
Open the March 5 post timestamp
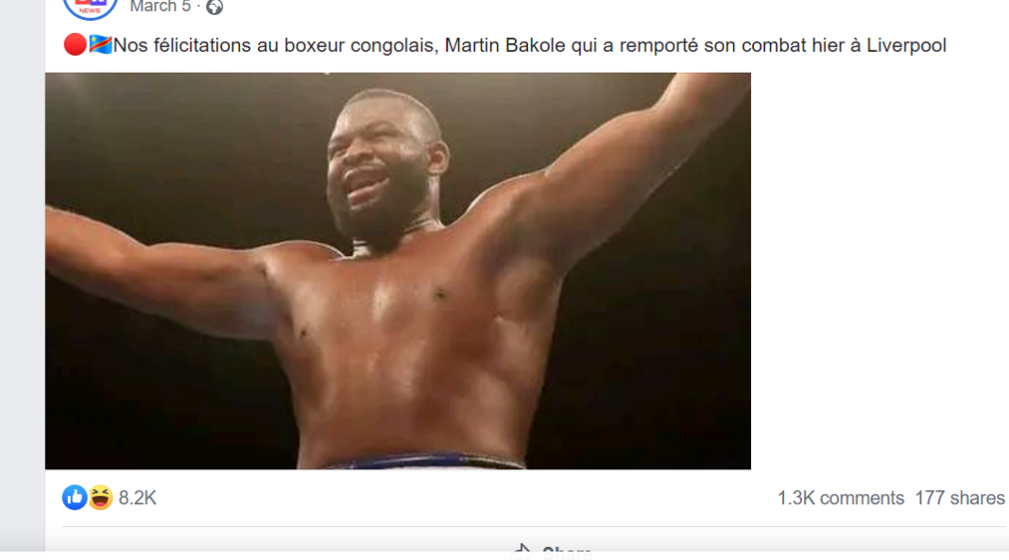point(161,7)
